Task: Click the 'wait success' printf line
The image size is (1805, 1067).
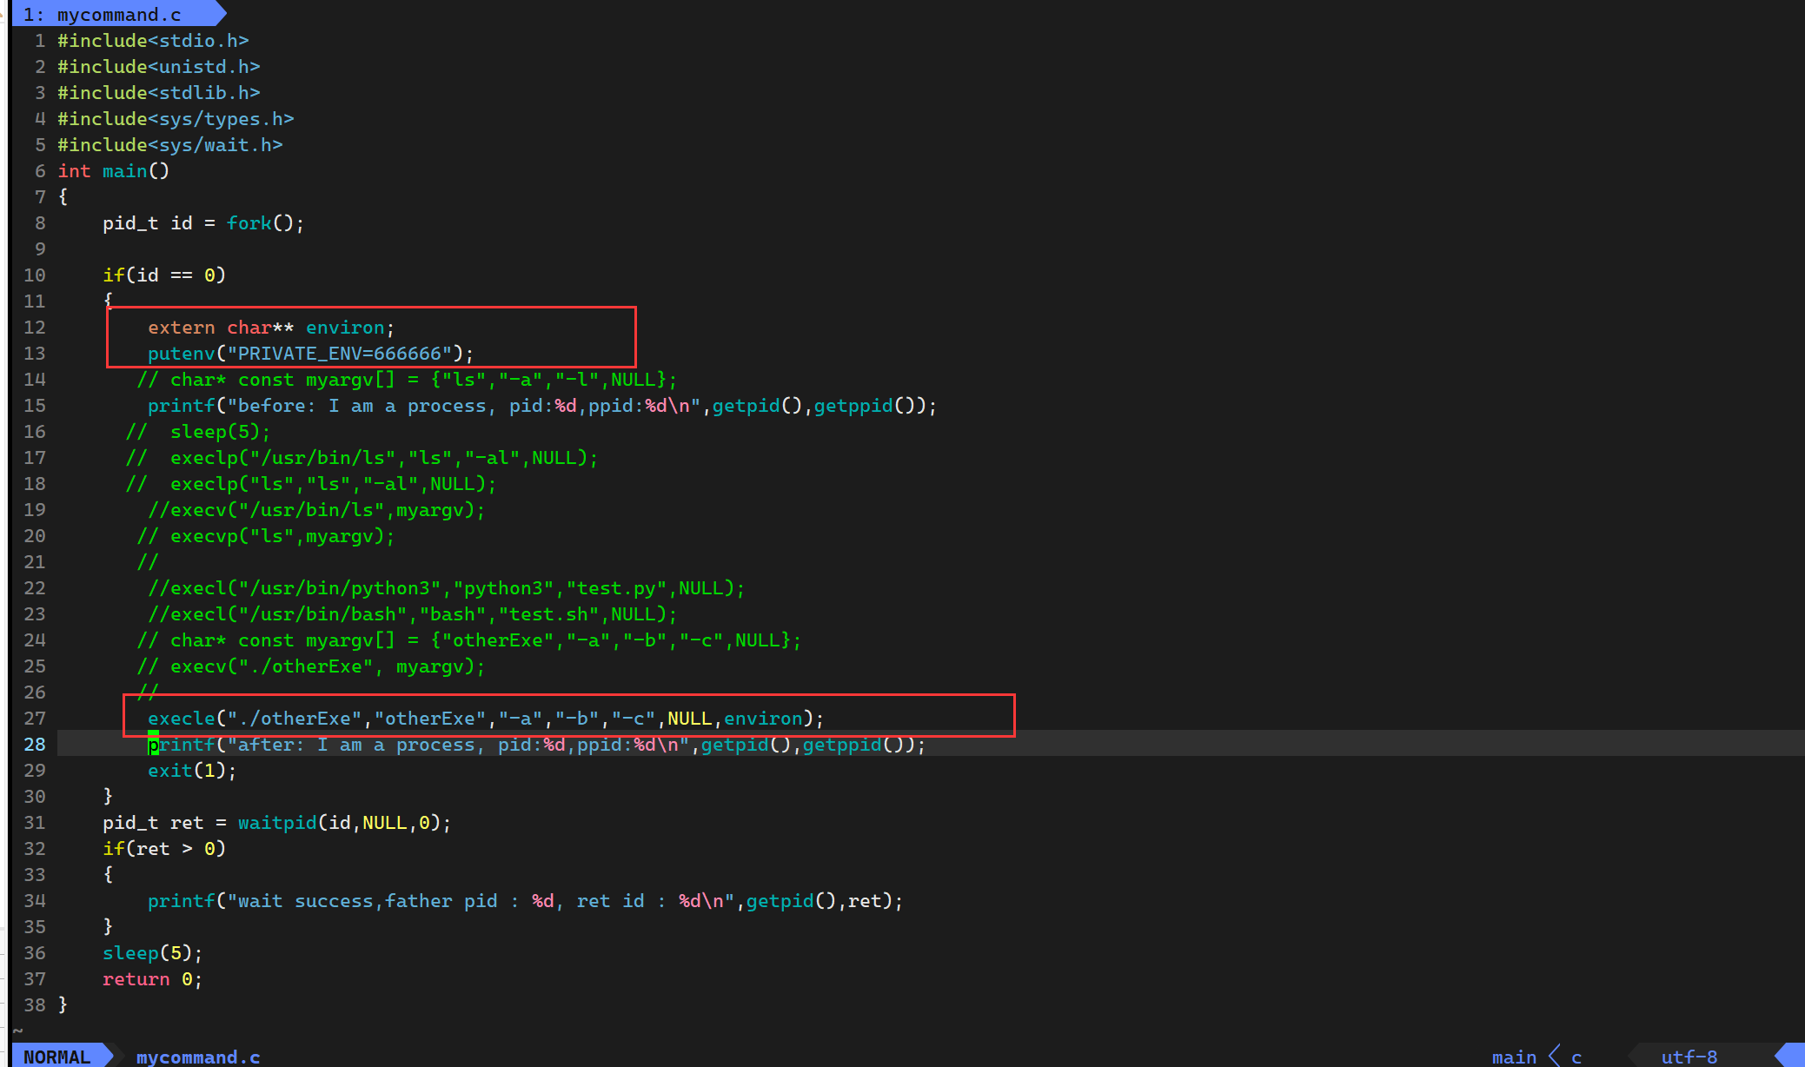Action: tap(526, 901)
